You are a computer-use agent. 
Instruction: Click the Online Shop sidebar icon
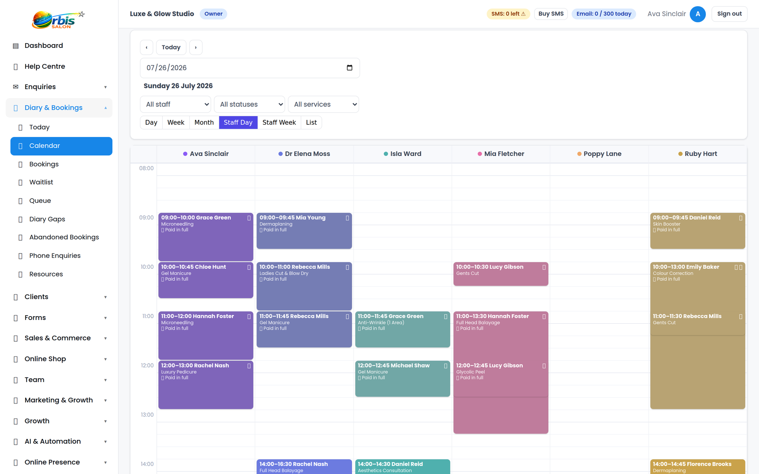pyautogui.click(x=16, y=359)
